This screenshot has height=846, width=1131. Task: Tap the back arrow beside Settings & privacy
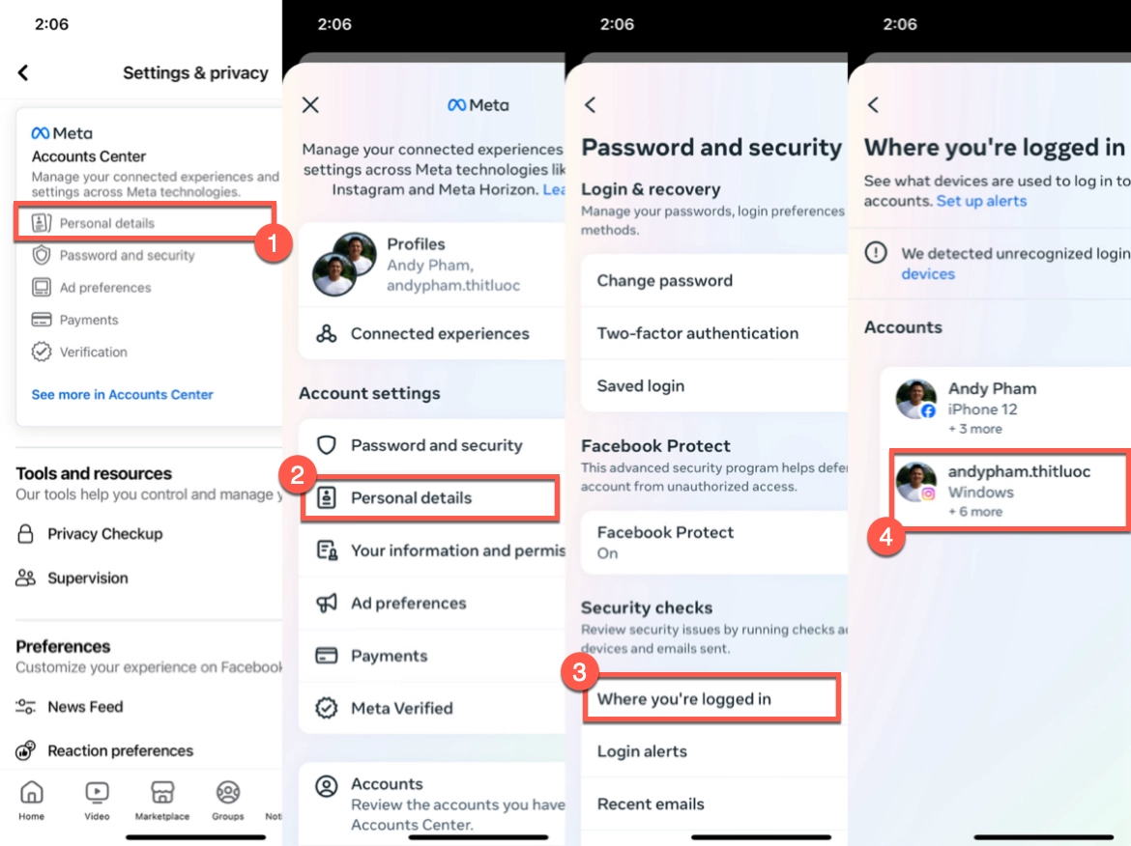pyautogui.click(x=23, y=72)
